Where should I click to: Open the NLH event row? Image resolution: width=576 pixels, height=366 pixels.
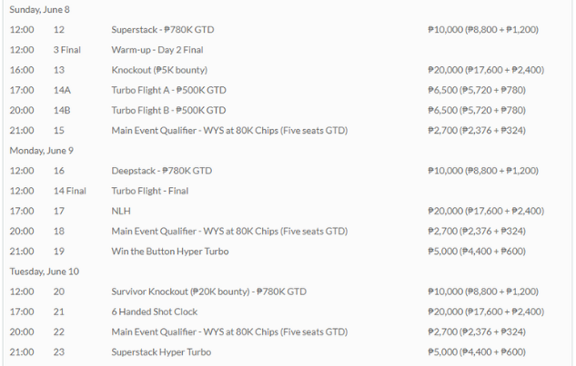click(121, 211)
